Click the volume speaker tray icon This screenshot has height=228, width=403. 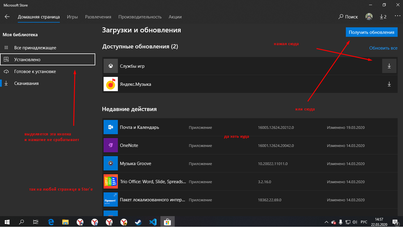click(354, 222)
